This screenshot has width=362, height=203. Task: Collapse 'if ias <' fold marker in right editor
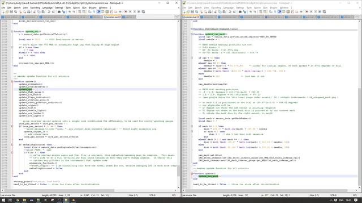[192, 58]
